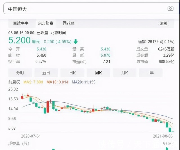This screenshot has width=180, height=150.
Task: Click the -0.250 (-4.59%) change value
Action: tap(57, 42)
